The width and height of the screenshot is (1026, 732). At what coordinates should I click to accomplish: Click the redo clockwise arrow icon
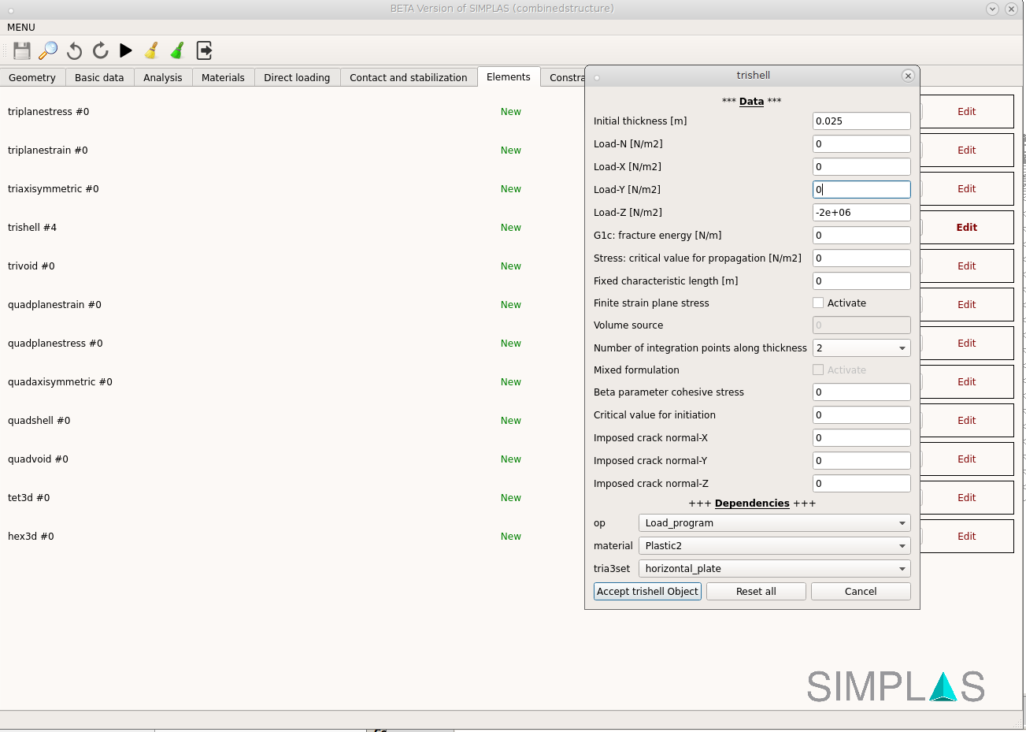(x=100, y=50)
